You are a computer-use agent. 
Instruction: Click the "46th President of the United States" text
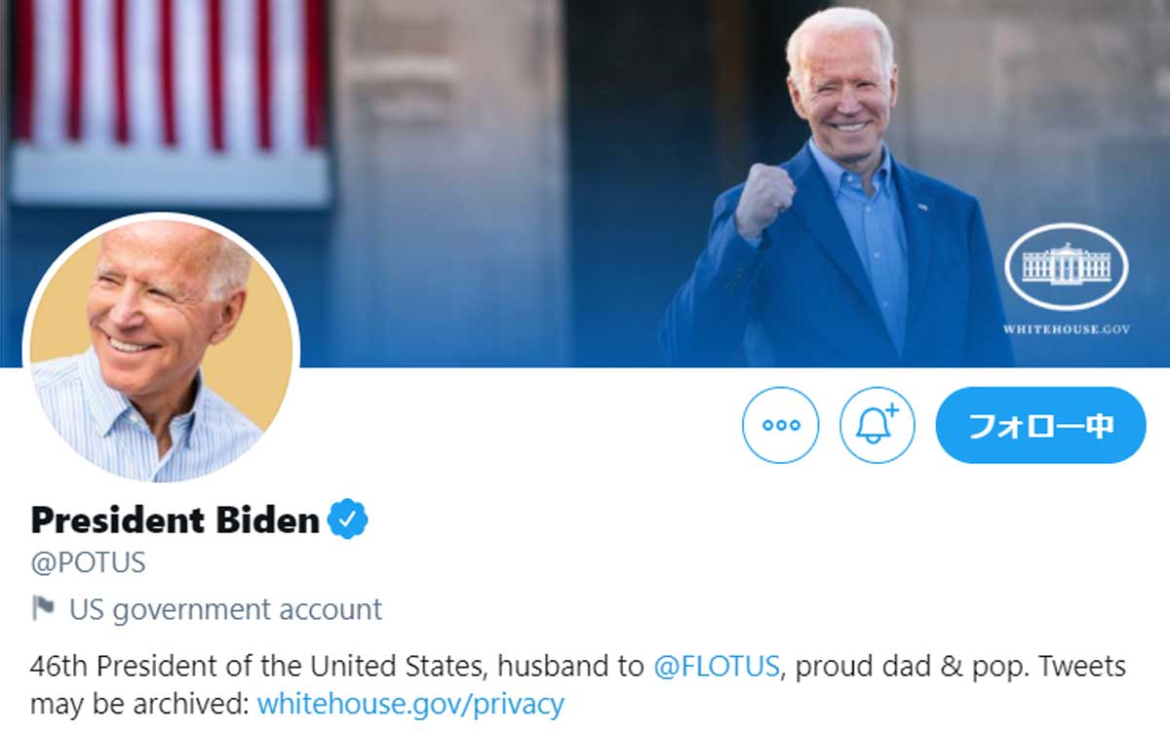coord(258,667)
